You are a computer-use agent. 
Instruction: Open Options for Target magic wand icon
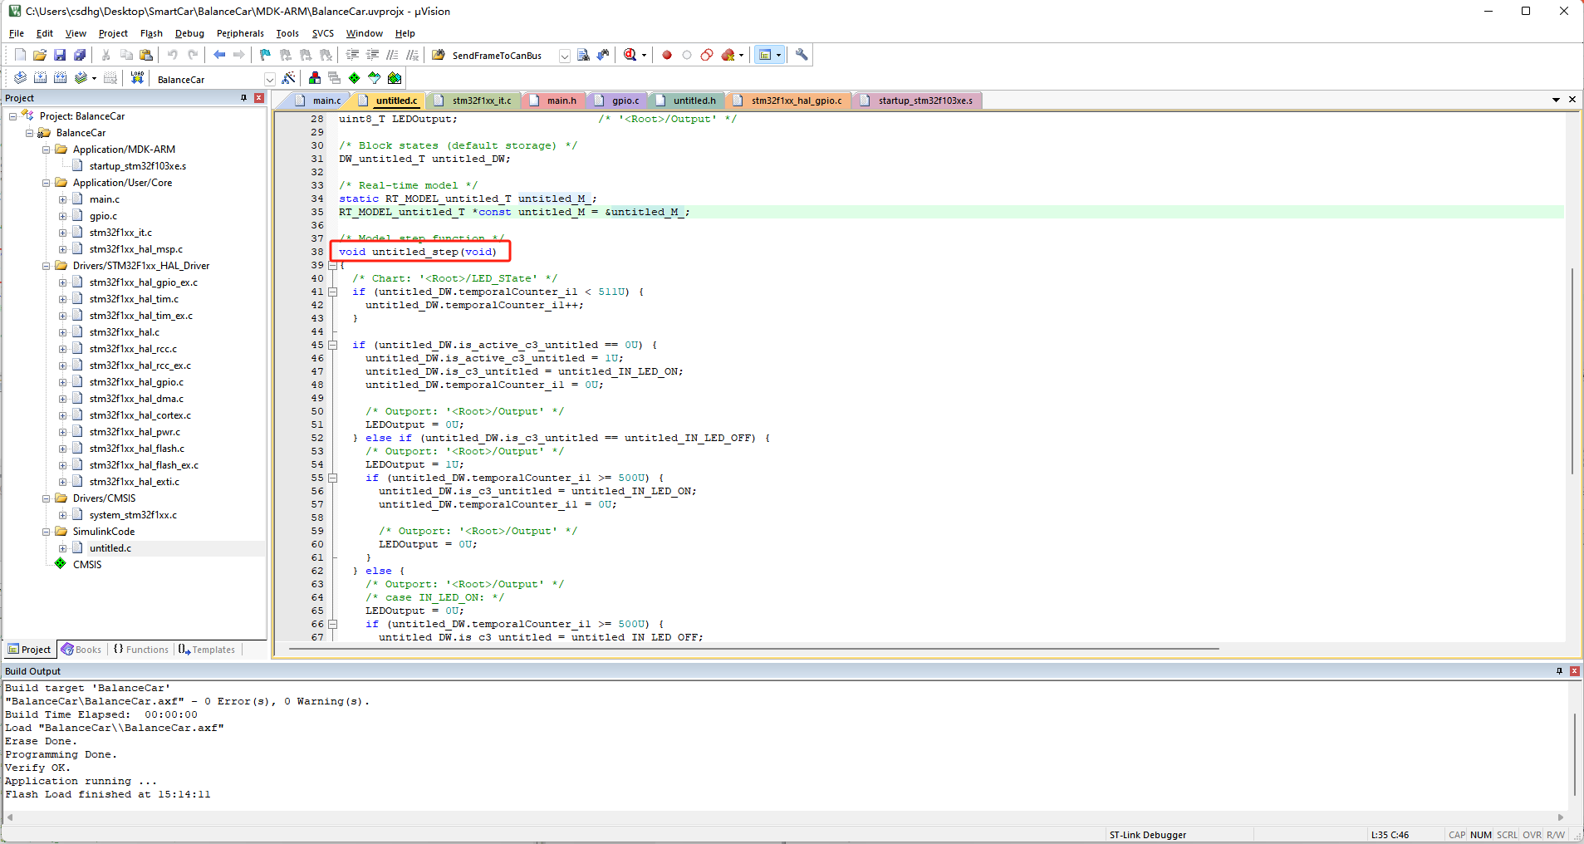[x=288, y=78]
